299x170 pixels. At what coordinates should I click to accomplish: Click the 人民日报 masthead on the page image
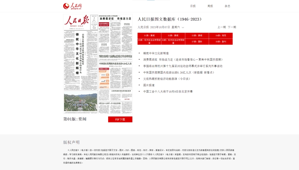(77, 20)
